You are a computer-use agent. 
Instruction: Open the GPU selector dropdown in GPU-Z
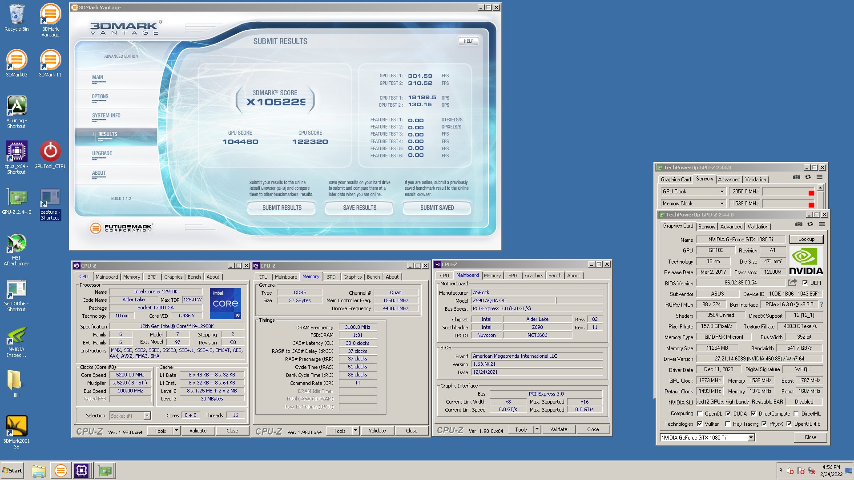pos(751,438)
